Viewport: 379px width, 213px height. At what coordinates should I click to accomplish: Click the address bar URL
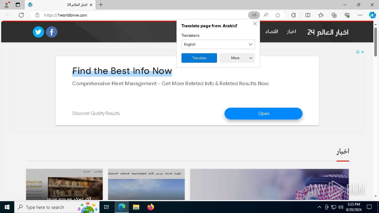click(x=65, y=15)
